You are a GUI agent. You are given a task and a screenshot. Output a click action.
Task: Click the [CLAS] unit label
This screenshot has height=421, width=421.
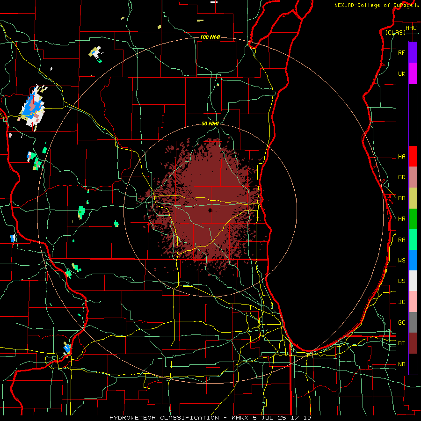(395, 32)
